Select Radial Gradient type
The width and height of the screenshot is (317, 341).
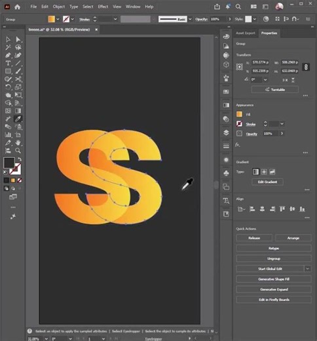(264, 172)
